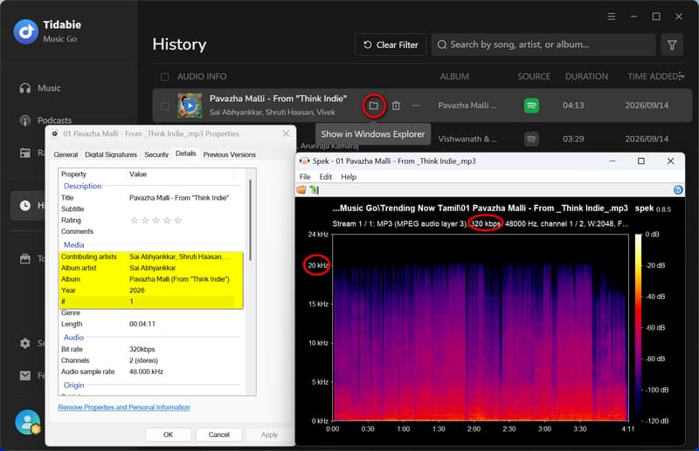Delete the Pavazha Malli history entry
This screenshot has width=699, height=451.
396,106
